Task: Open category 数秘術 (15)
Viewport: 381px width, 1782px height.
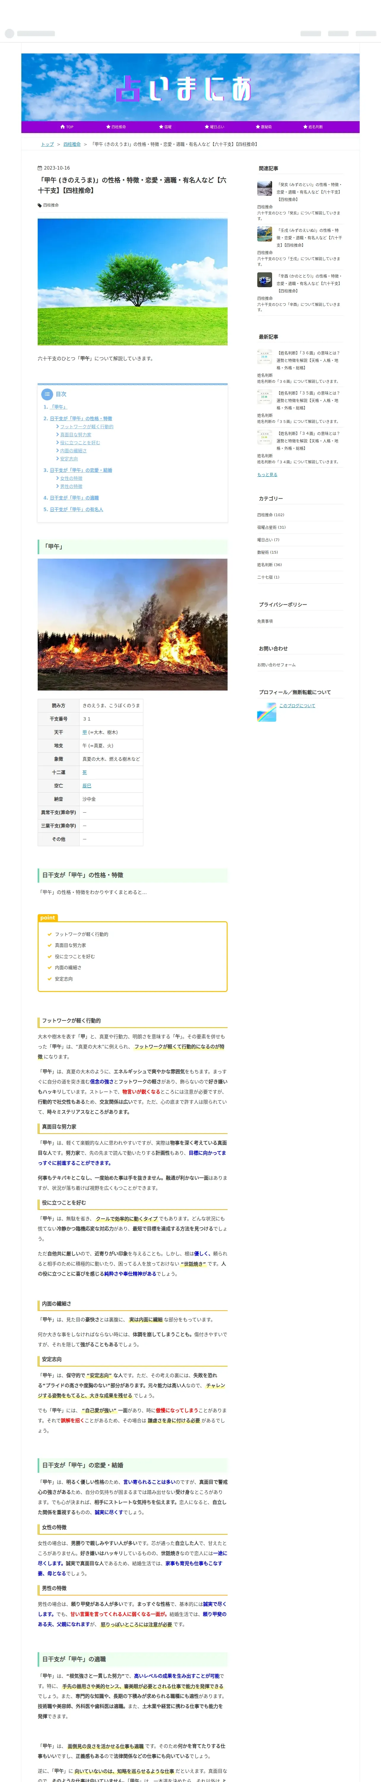Action: (268, 552)
